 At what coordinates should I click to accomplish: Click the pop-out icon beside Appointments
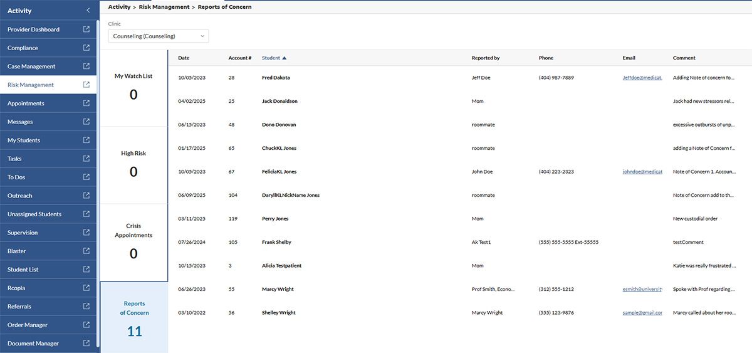86,103
